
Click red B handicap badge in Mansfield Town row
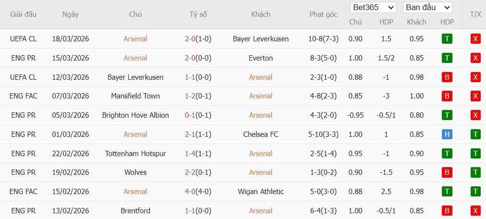click(447, 96)
